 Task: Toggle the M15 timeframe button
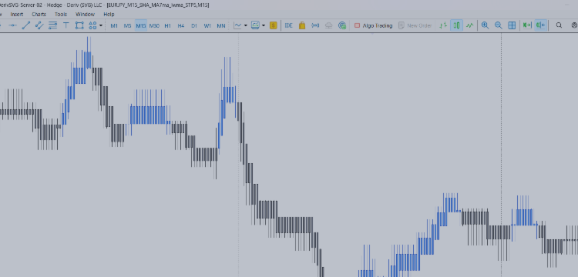coord(141,25)
